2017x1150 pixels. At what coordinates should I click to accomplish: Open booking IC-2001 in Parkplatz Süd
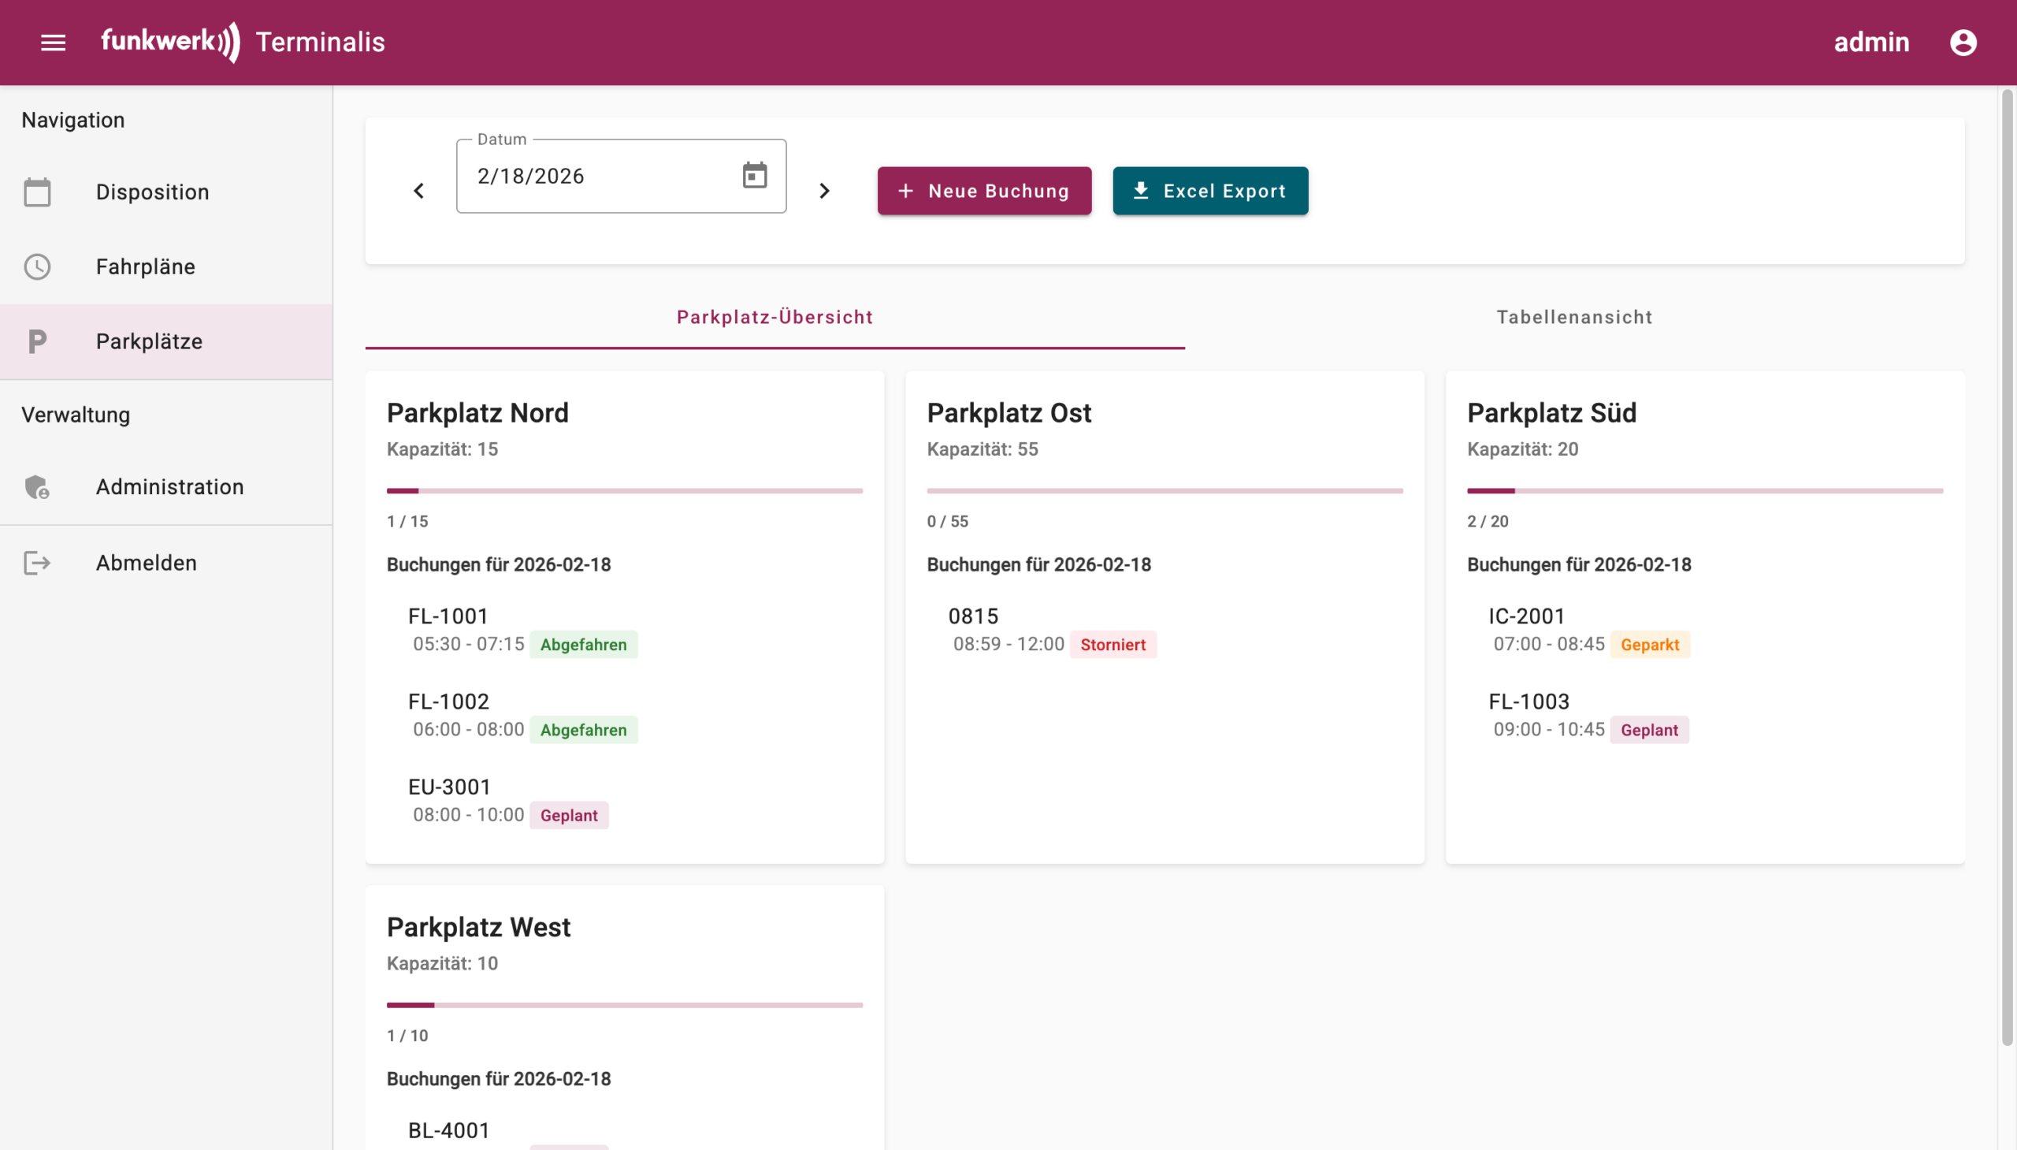1526,616
